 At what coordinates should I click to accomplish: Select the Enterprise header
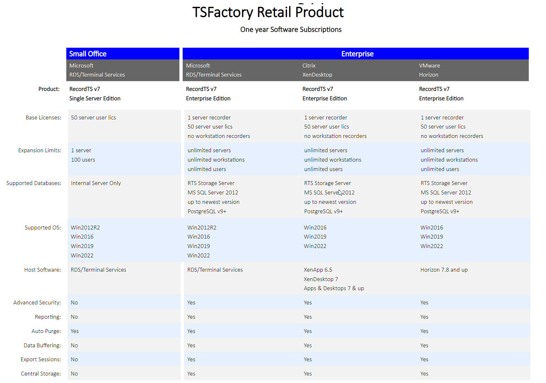pos(356,54)
